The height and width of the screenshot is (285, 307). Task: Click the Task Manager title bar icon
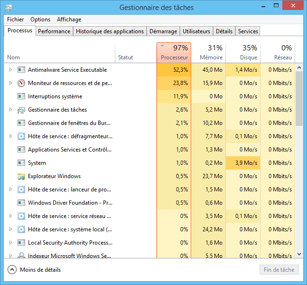[8, 8]
